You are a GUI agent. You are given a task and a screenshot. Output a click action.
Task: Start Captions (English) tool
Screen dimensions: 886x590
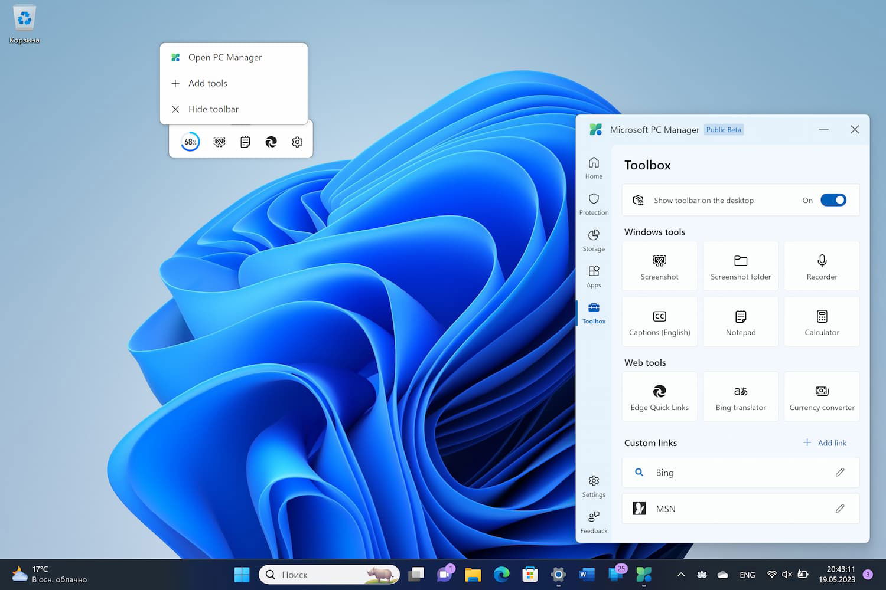coord(659,322)
